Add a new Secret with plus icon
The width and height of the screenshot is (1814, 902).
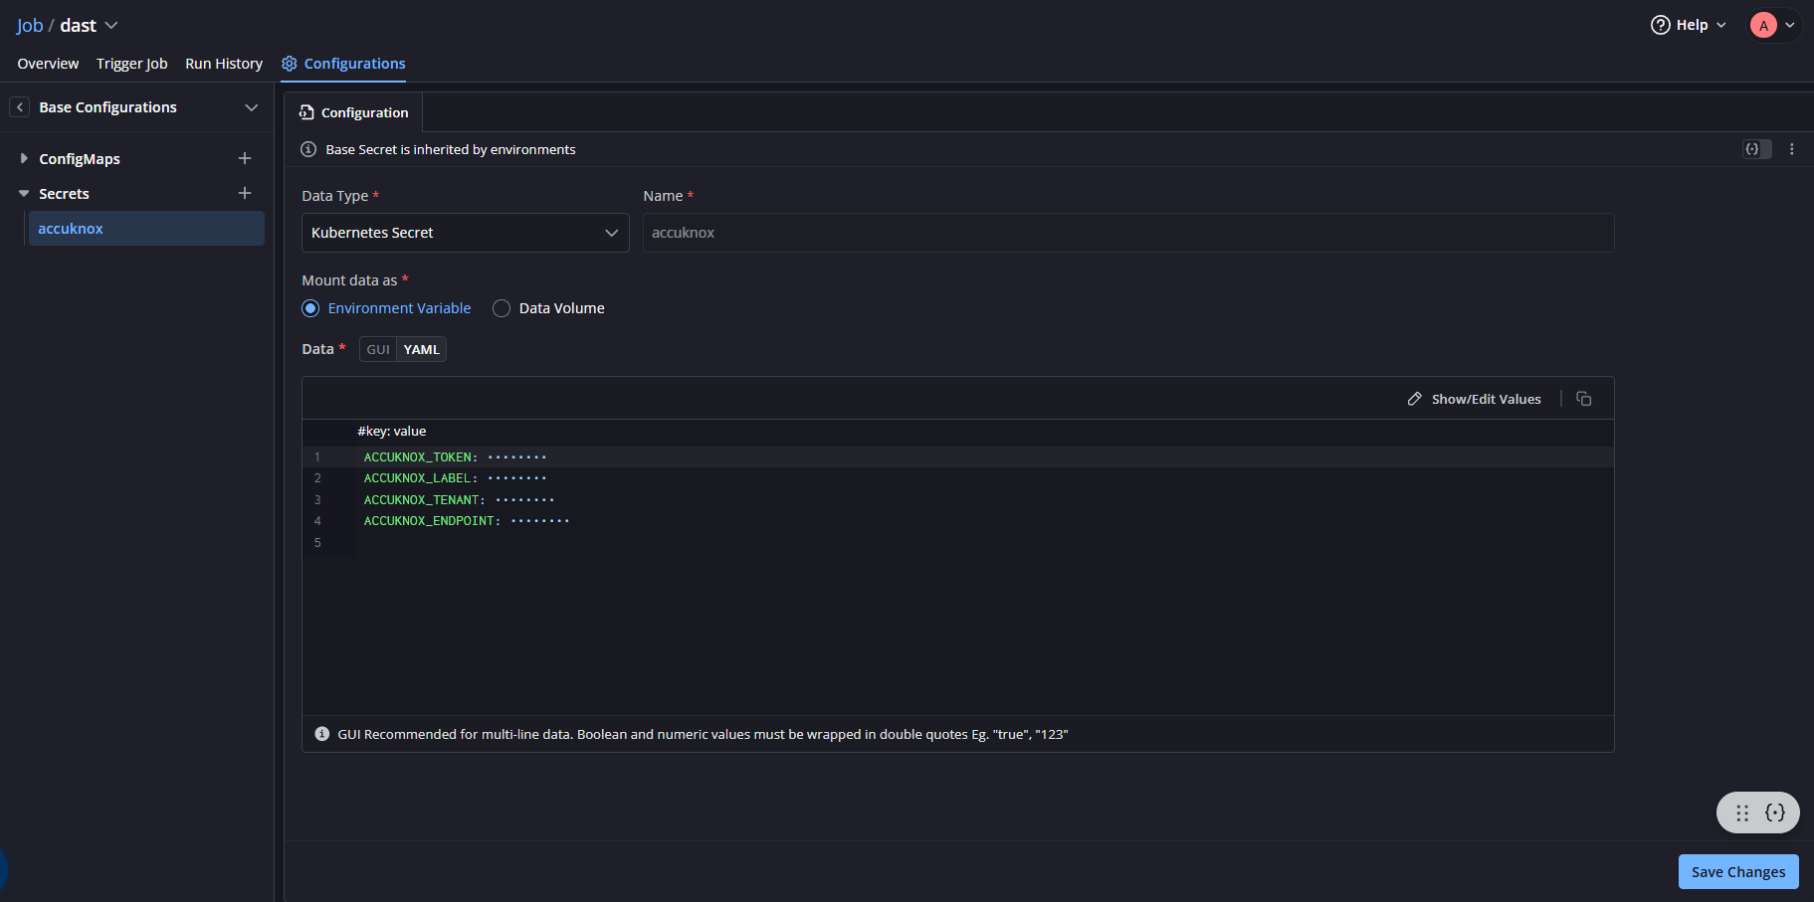tap(245, 193)
